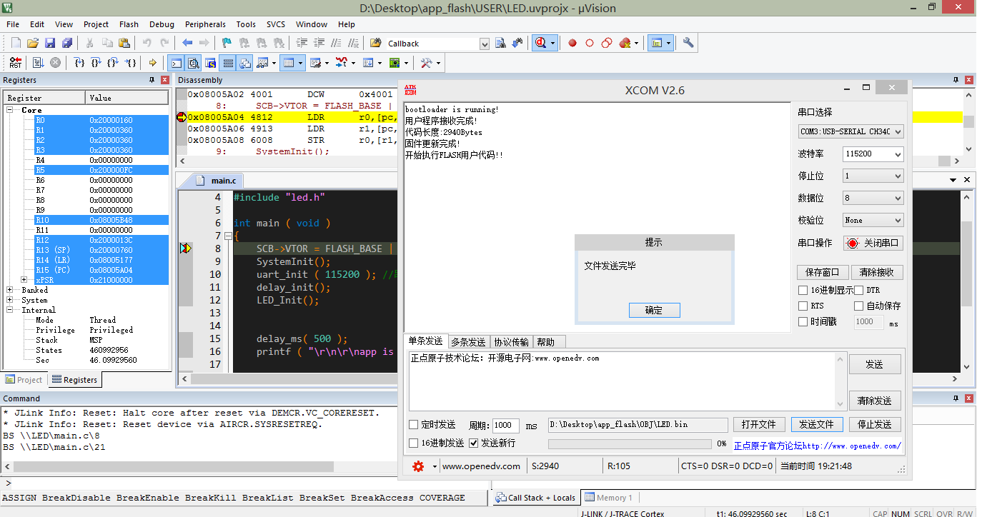
Task: Click the 保存窗口 button
Action: pos(823,272)
